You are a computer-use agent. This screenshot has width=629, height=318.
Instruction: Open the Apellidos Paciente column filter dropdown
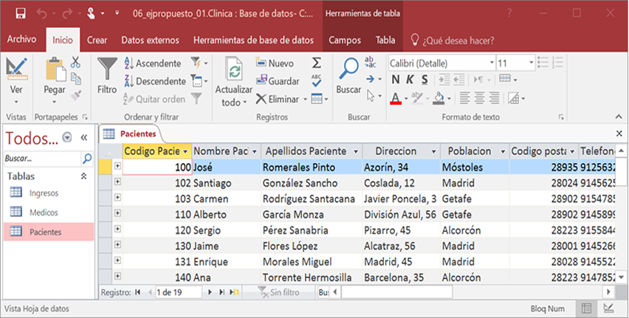(x=355, y=151)
